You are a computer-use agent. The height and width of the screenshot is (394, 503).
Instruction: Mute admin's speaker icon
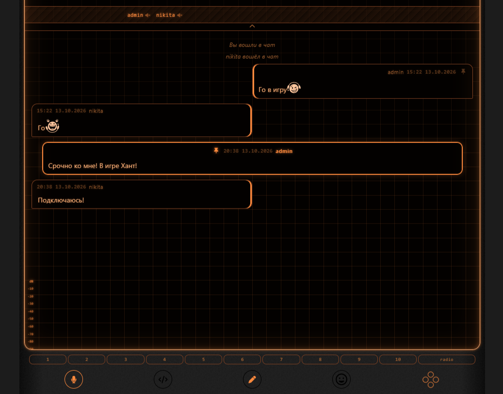[x=147, y=15]
